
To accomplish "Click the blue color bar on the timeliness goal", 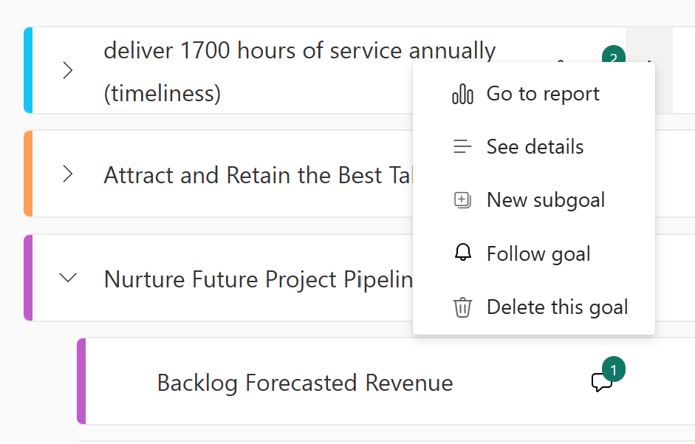I will coord(28,71).
